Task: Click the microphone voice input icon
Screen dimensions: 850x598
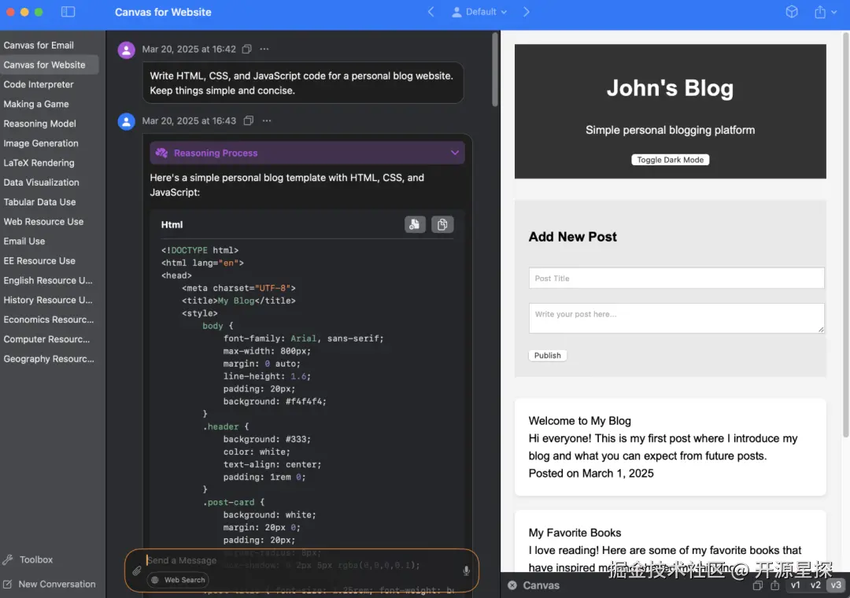Action: coord(466,570)
